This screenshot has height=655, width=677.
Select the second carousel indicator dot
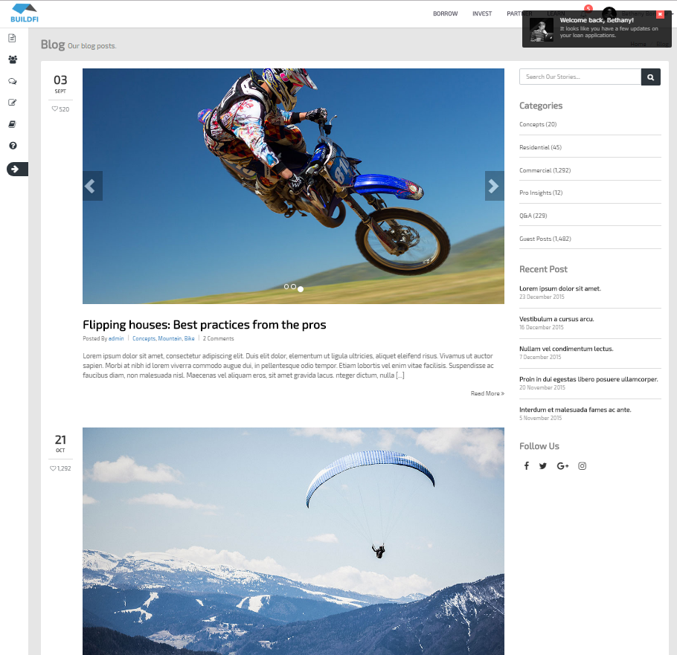pos(294,286)
